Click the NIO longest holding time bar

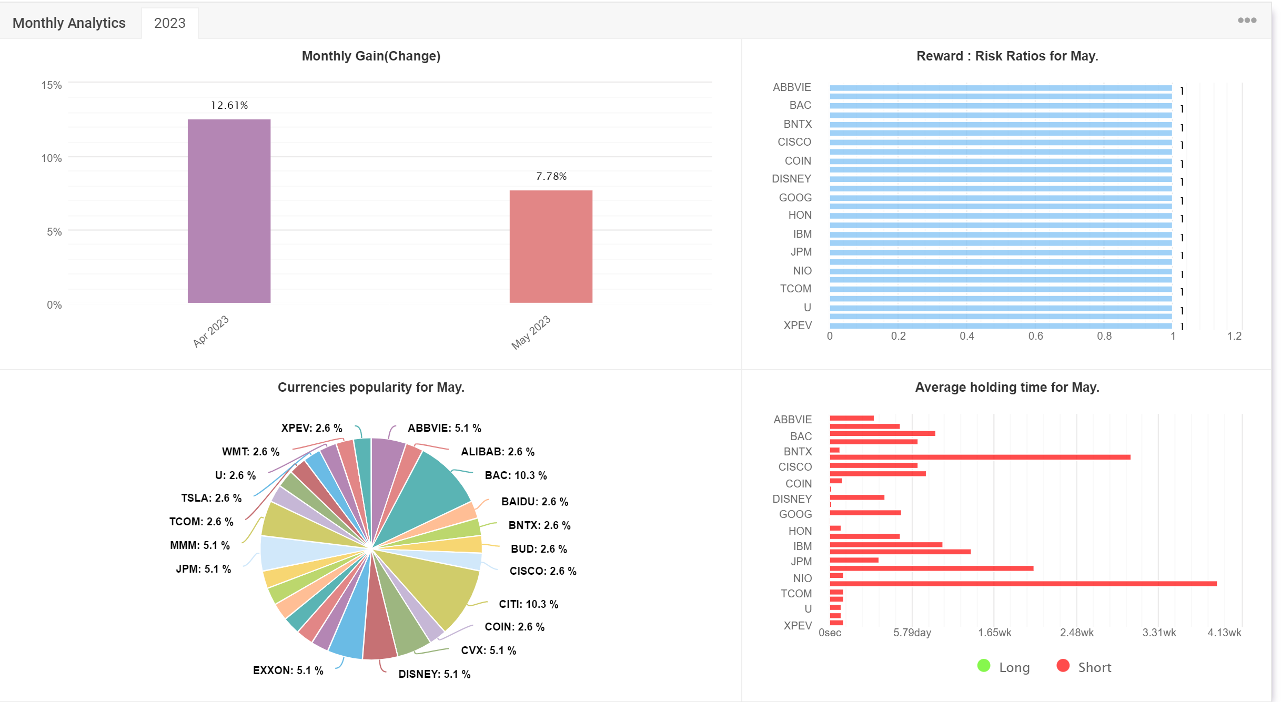click(x=1023, y=584)
